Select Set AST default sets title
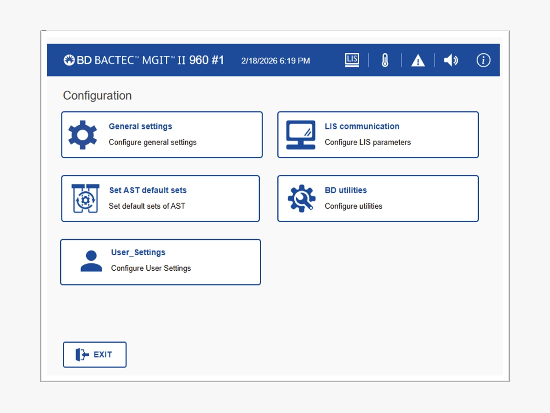This screenshot has height=413, width=550. coord(148,190)
